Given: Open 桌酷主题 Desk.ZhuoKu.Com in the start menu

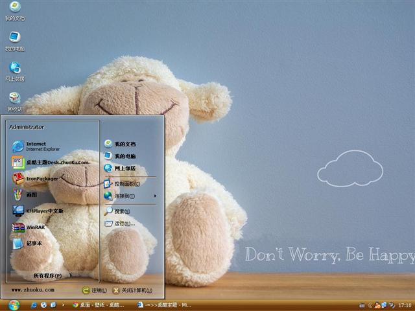Looking at the screenshot, I should [51, 163].
